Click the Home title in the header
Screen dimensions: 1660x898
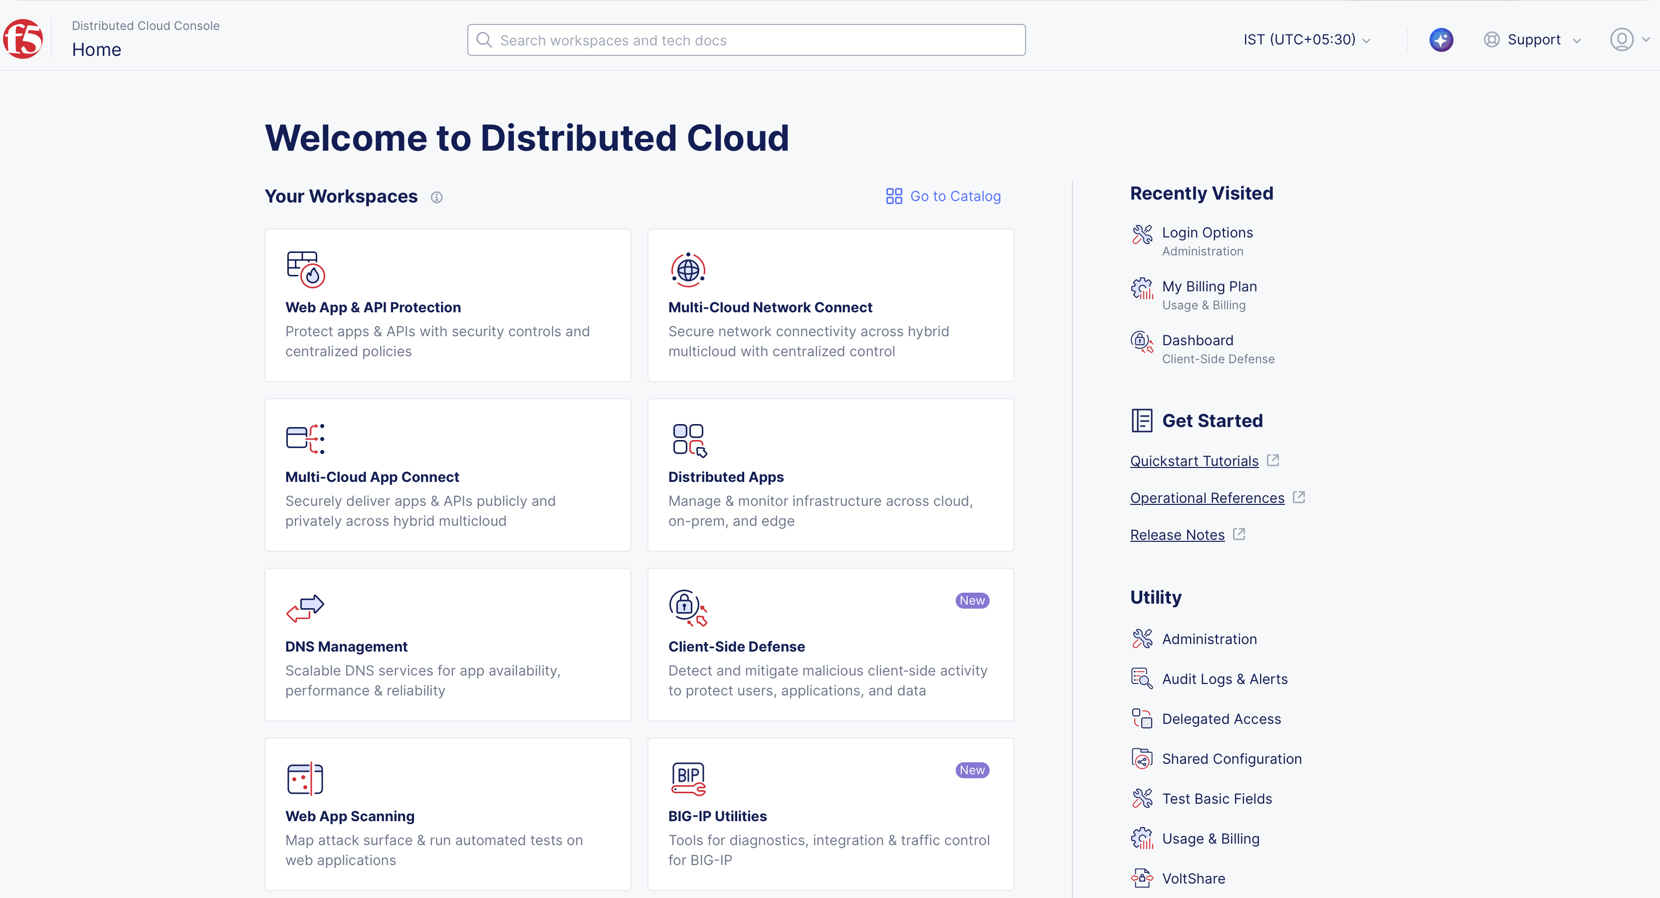tap(97, 49)
